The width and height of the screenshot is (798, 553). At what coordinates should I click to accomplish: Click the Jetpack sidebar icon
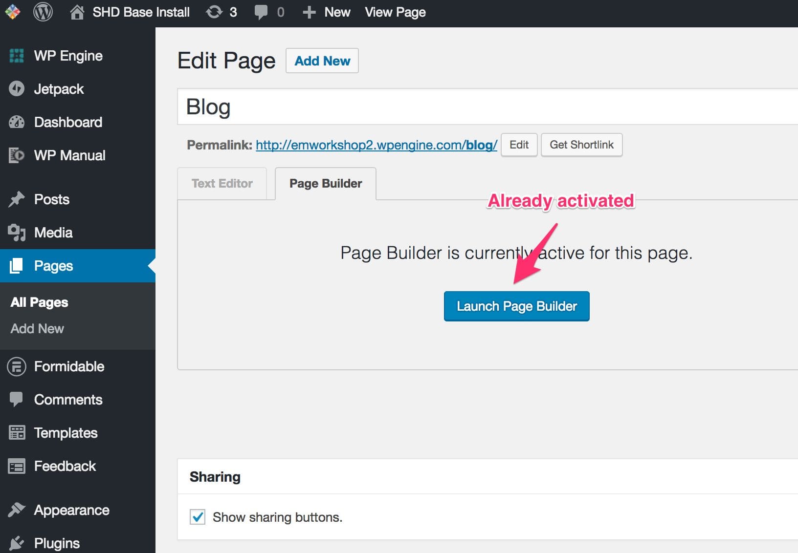coord(17,89)
